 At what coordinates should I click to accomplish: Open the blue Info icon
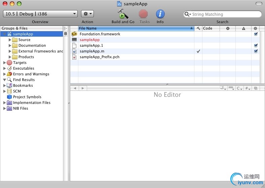point(160,14)
